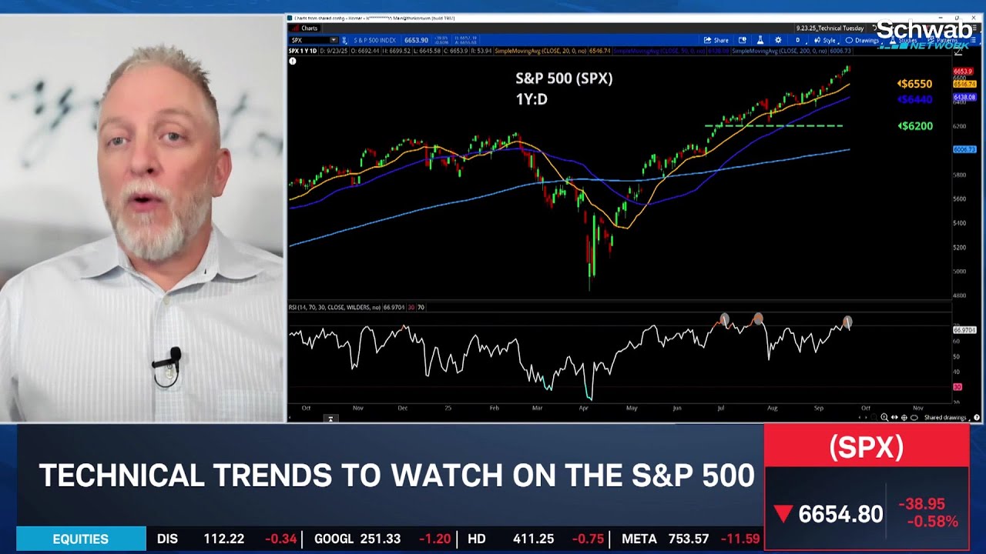
Task: Click the zoom magnifier icon below chart
Action: click(884, 417)
